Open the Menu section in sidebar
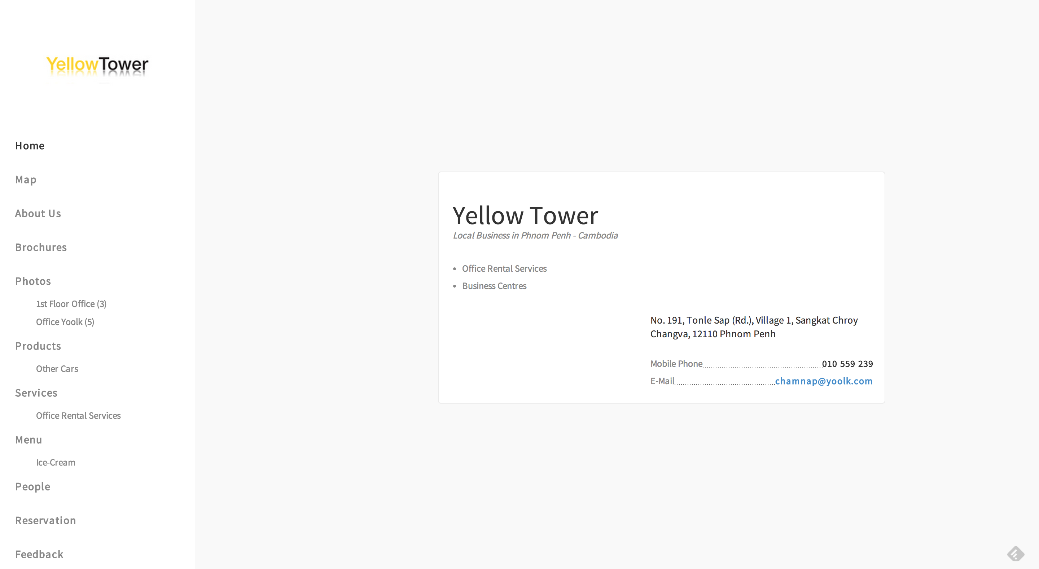Image resolution: width=1039 pixels, height=569 pixels. (29, 439)
